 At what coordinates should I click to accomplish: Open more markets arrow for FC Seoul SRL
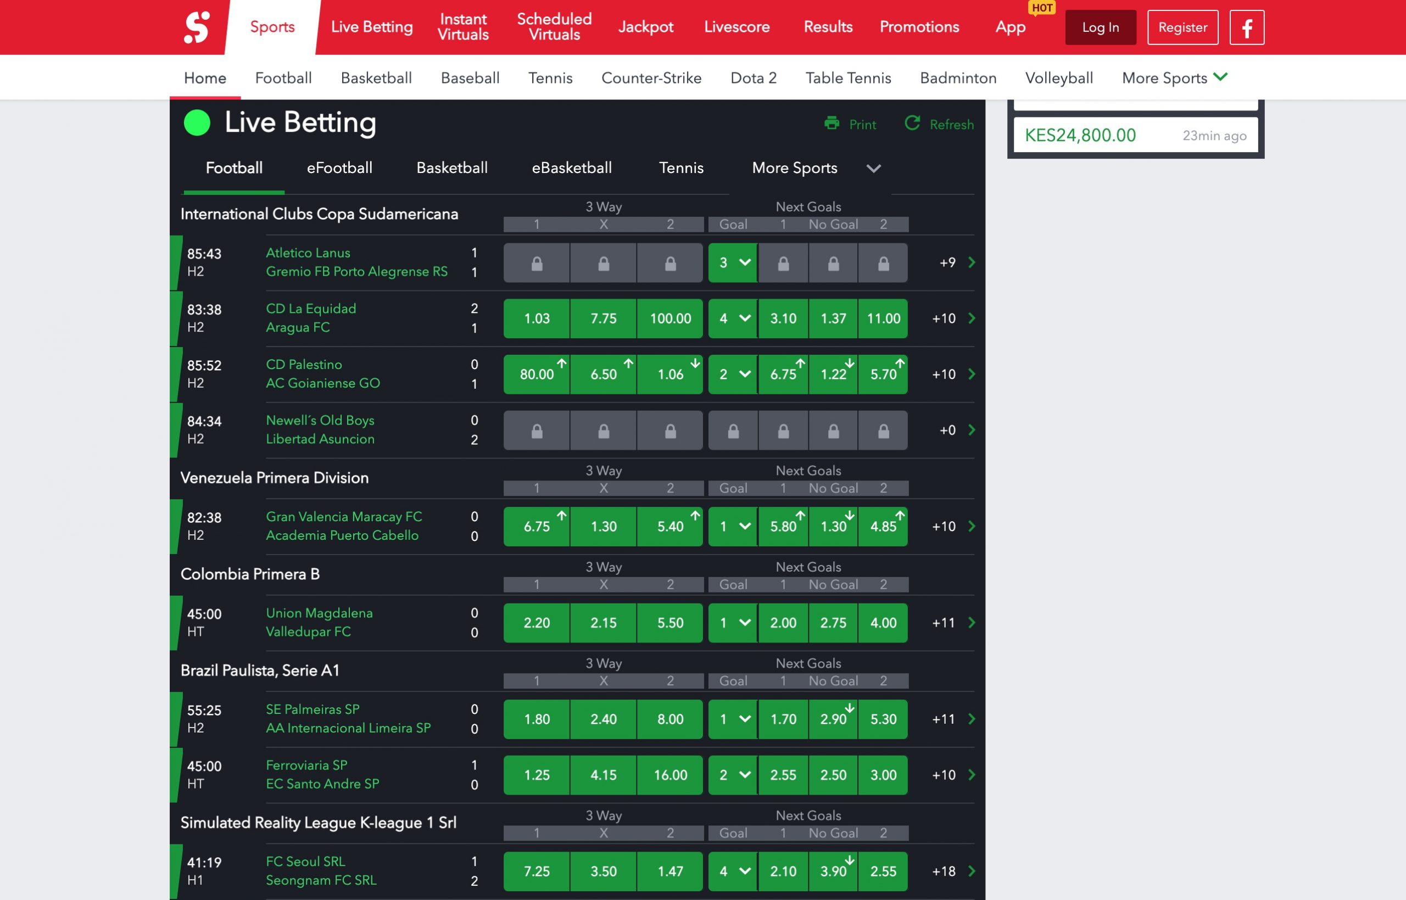pyautogui.click(x=972, y=871)
